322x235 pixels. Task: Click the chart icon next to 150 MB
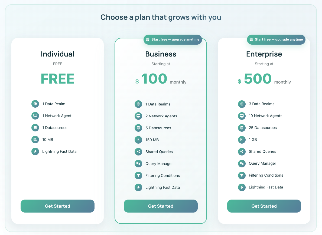tap(138, 140)
